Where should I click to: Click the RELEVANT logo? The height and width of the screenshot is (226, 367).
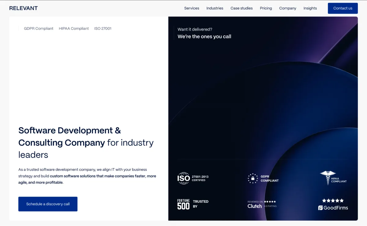[x=23, y=8]
